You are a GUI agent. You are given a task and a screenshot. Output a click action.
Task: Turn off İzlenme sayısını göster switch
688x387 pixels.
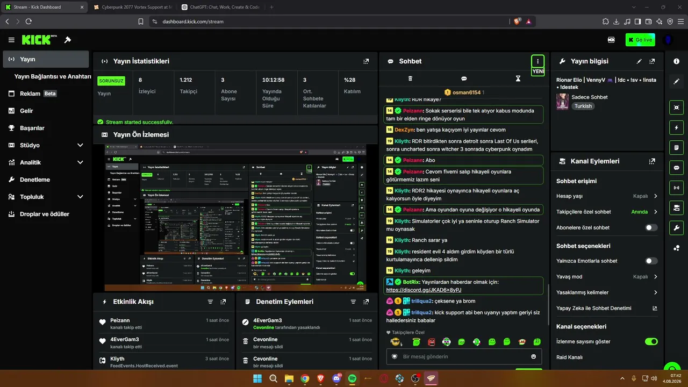pos(651,342)
